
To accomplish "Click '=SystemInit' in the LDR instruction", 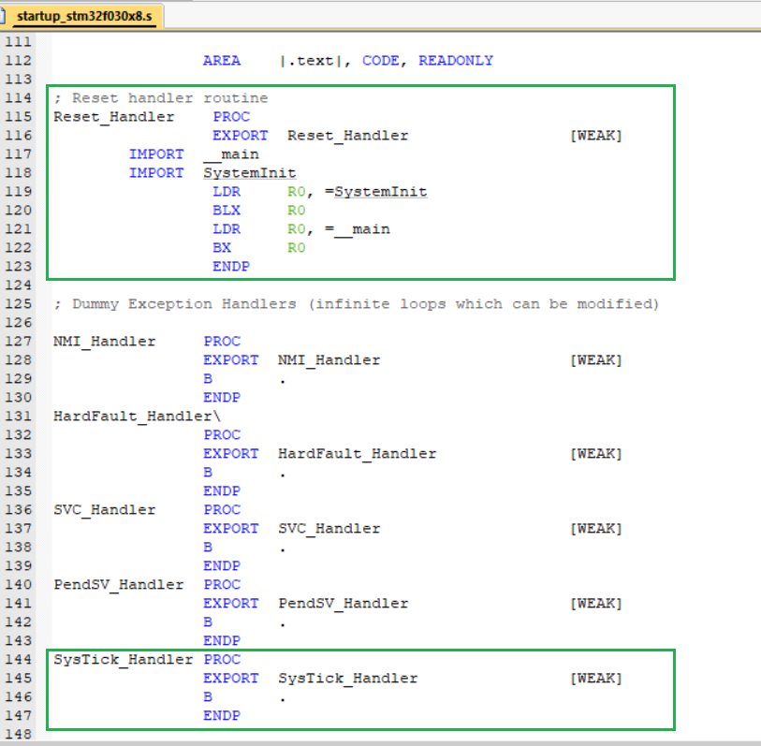I will (376, 192).
